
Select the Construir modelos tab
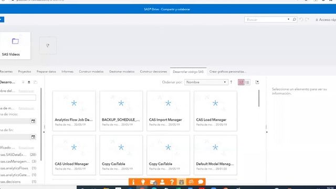(x=91, y=71)
